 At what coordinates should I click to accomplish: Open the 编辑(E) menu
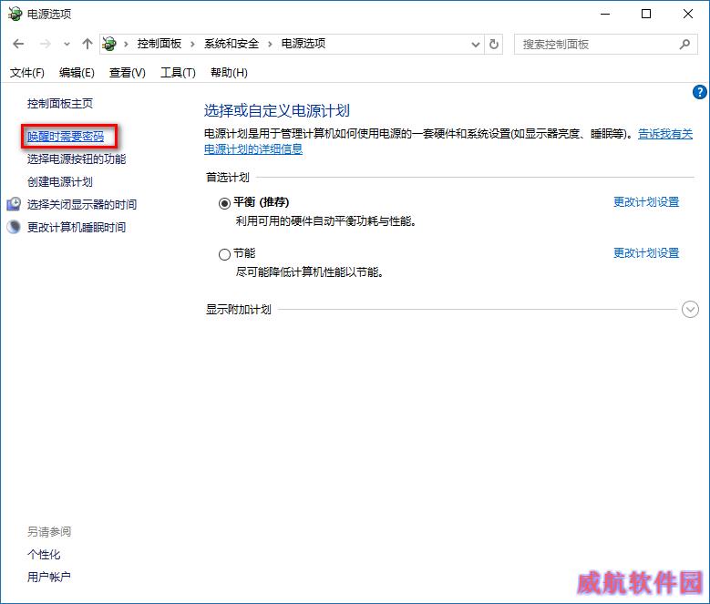[77, 72]
